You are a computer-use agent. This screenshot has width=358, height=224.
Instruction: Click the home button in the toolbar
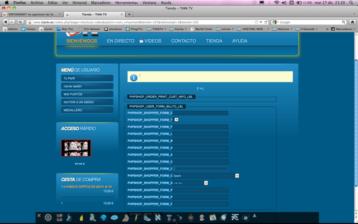coord(352,22)
